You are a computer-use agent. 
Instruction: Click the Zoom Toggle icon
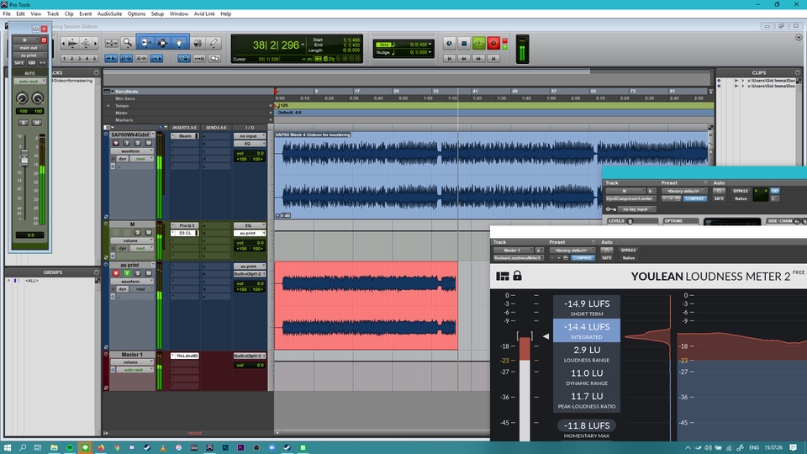[111, 43]
